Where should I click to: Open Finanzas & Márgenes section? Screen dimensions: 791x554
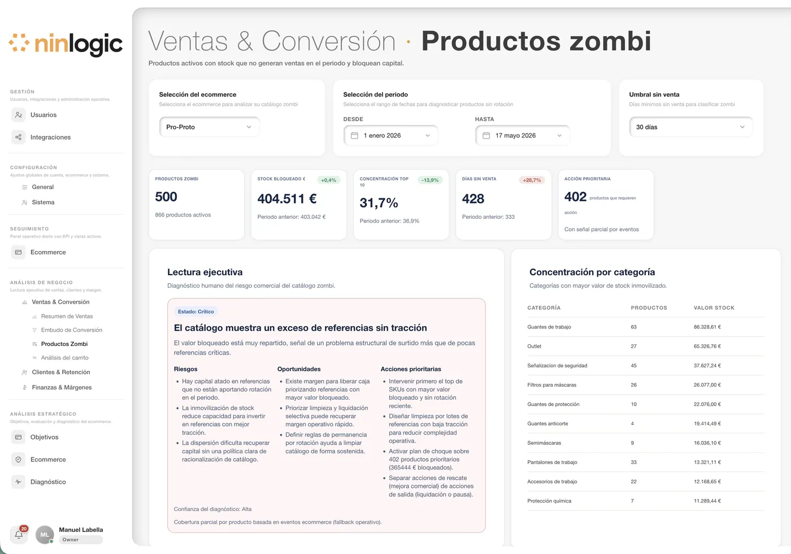tap(62, 388)
